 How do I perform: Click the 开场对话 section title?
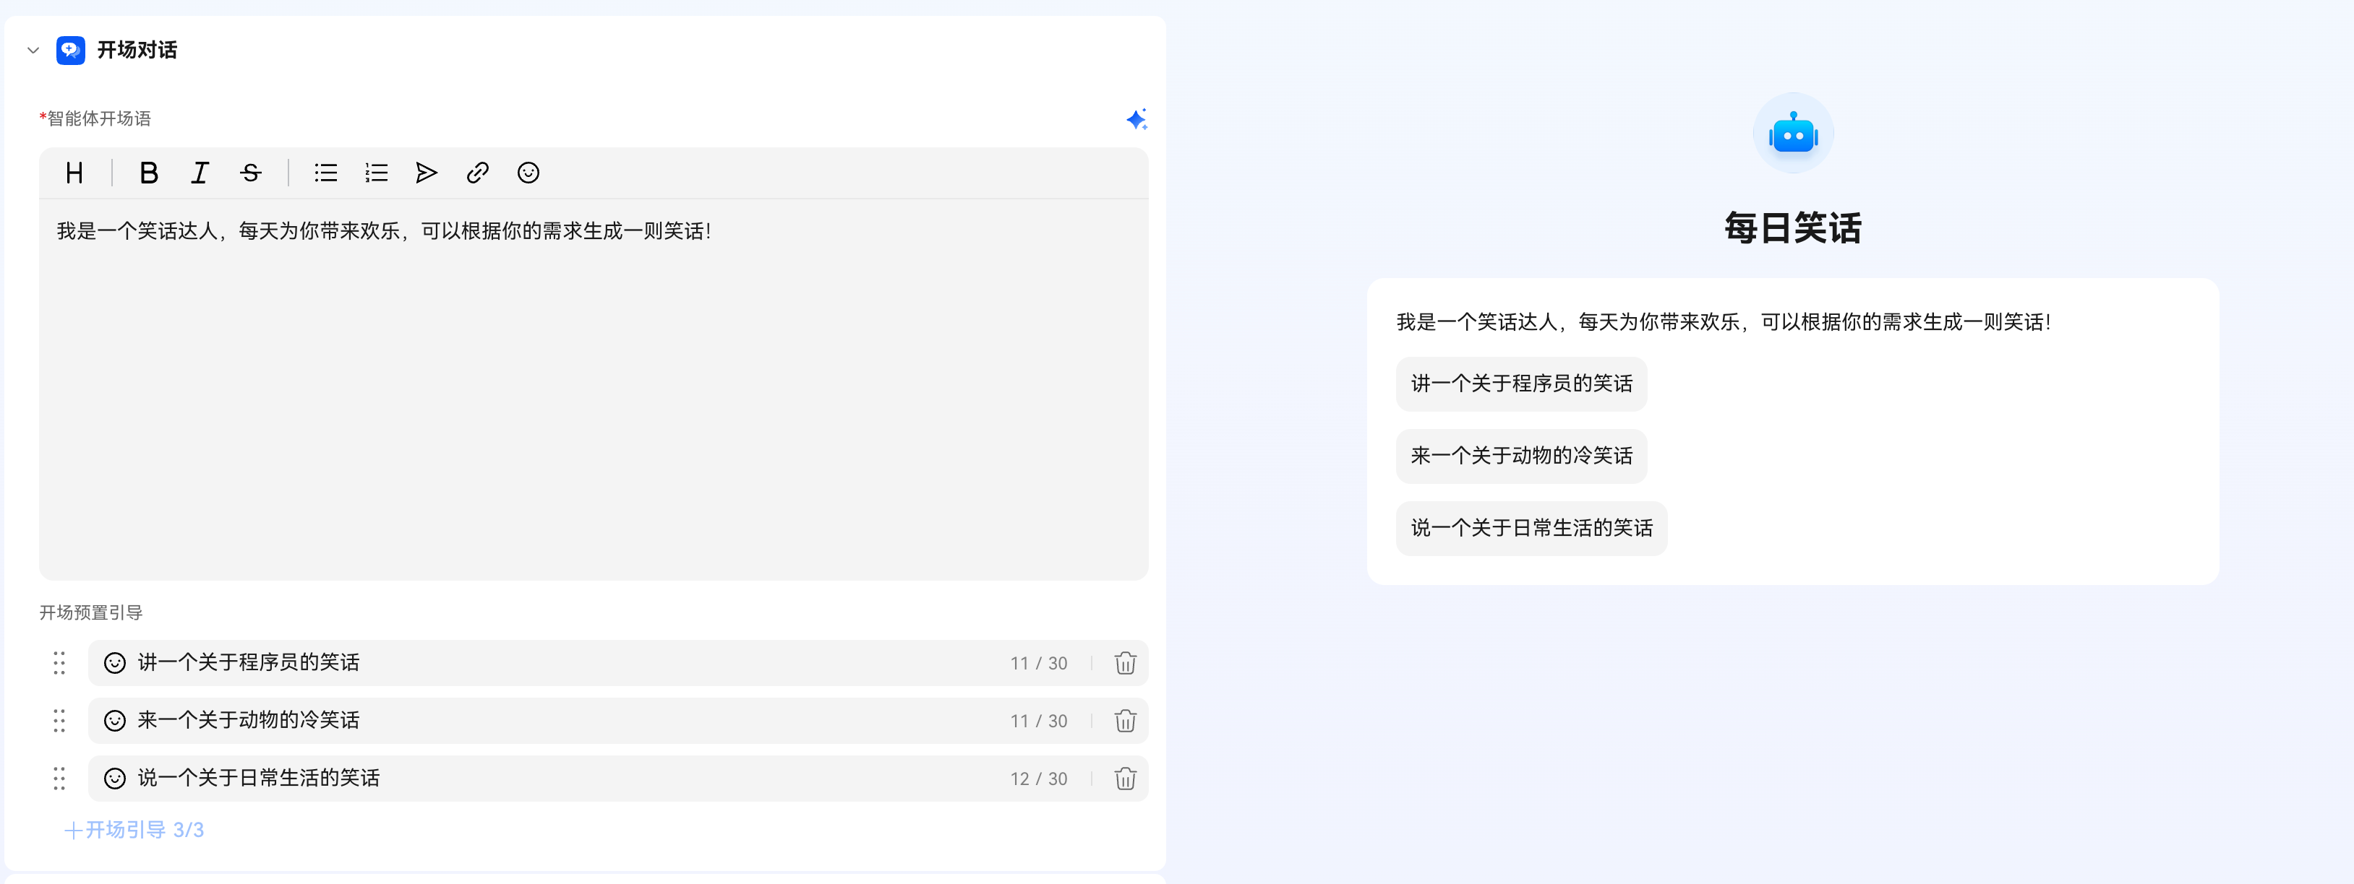coord(137,51)
